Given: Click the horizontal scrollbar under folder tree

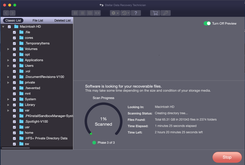Looking at the screenshot, I should [x=16, y=148].
